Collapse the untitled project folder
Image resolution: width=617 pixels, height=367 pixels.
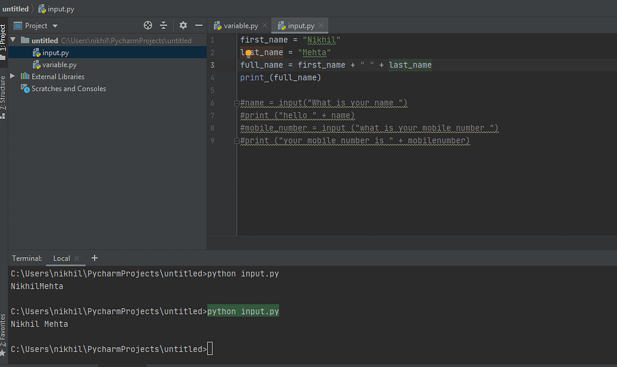coord(13,40)
